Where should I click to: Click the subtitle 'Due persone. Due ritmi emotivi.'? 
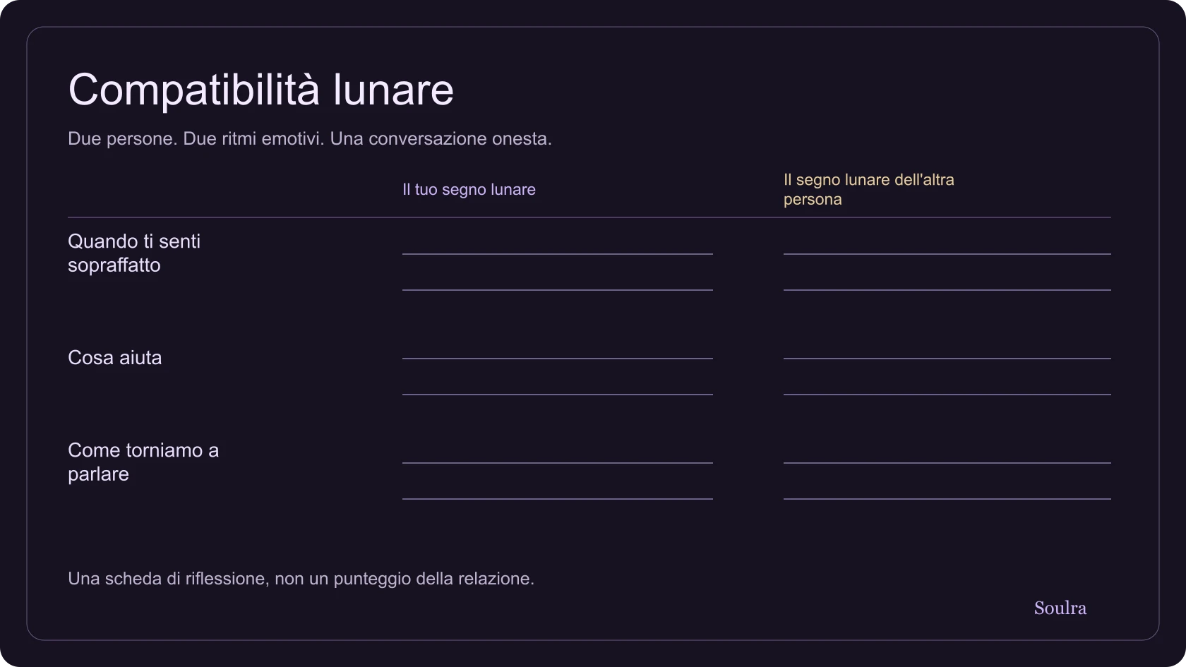[196, 139]
